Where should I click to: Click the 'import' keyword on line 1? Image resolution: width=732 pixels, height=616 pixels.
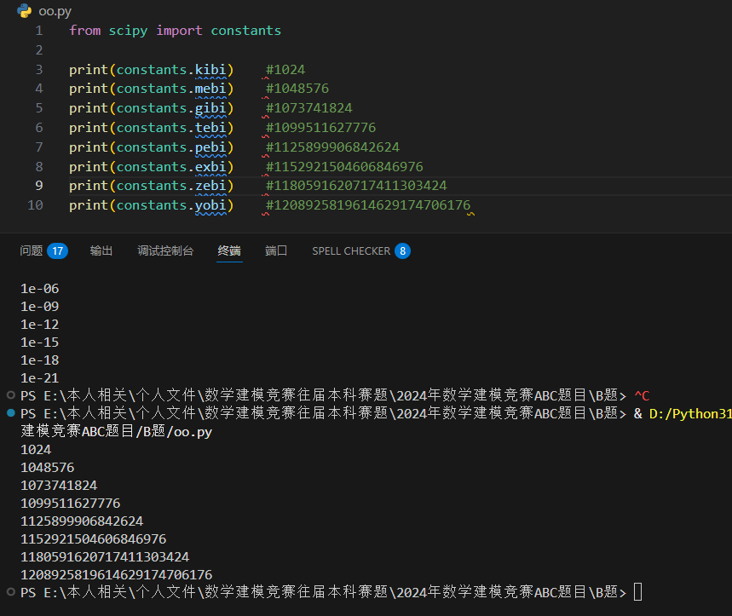(x=179, y=31)
